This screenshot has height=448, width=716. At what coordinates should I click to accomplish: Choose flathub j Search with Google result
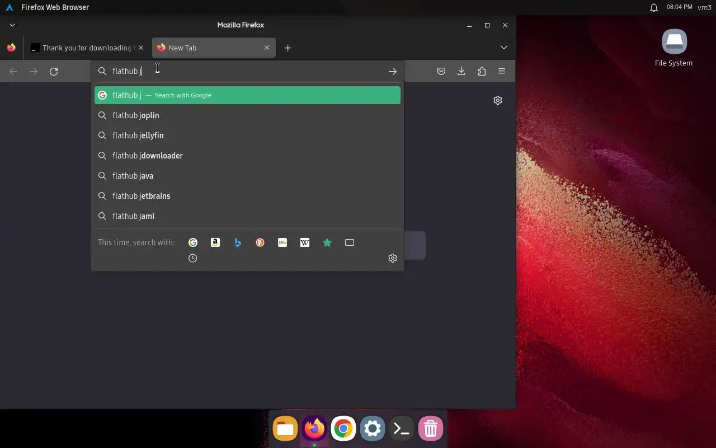click(x=247, y=95)
